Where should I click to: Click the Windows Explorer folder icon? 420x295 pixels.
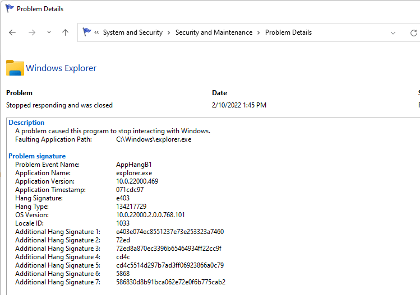click(15, 68)
